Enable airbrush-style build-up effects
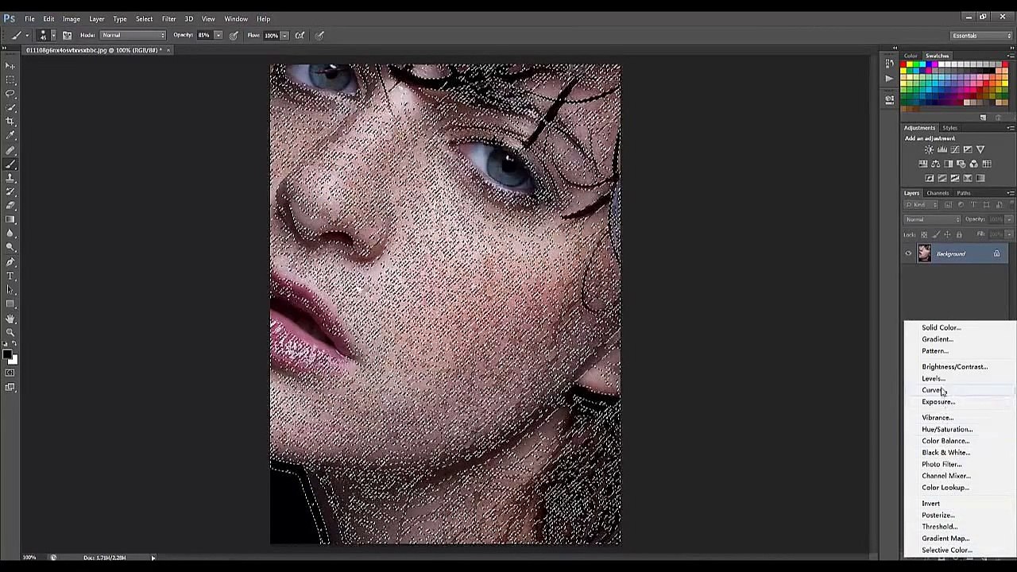This screenshot has height=572, width=1017. pyautogui.click(x=300, y=35)
